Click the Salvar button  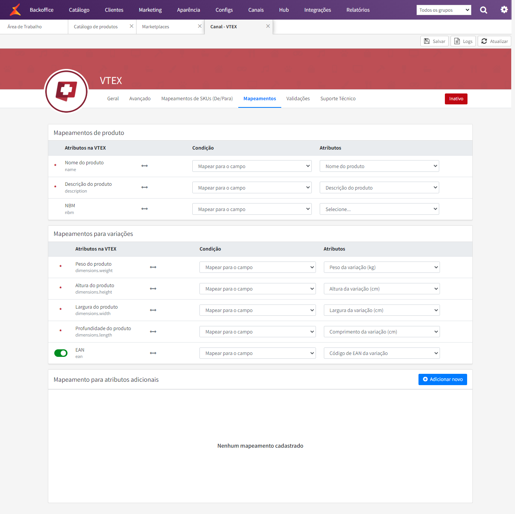pos(434,41)
